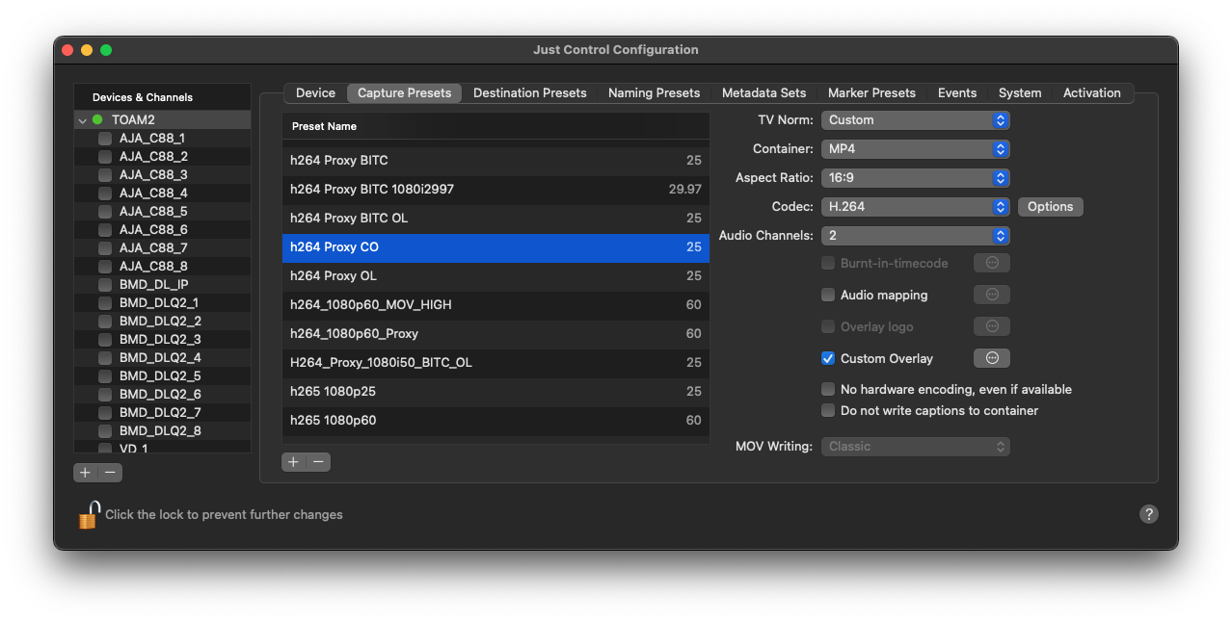Remove the selected capture preset
Image resolution: width=1232 pixels, height=621 pixels.
pos(318,462)
